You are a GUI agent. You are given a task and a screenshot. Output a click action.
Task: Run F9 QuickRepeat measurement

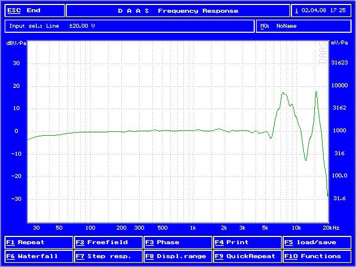(247, 256)
